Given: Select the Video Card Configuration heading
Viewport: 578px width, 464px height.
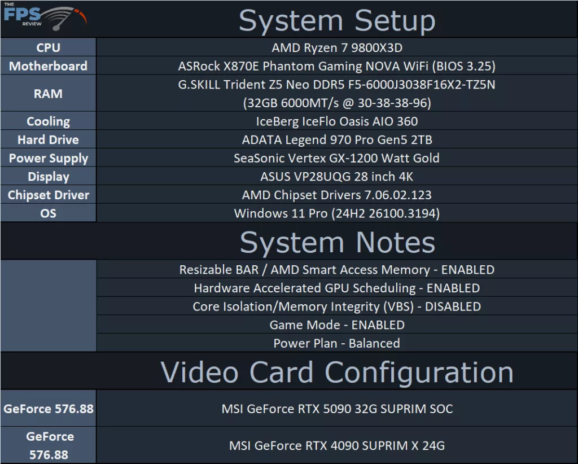Looking at the screenshot, I should [337, 372].
